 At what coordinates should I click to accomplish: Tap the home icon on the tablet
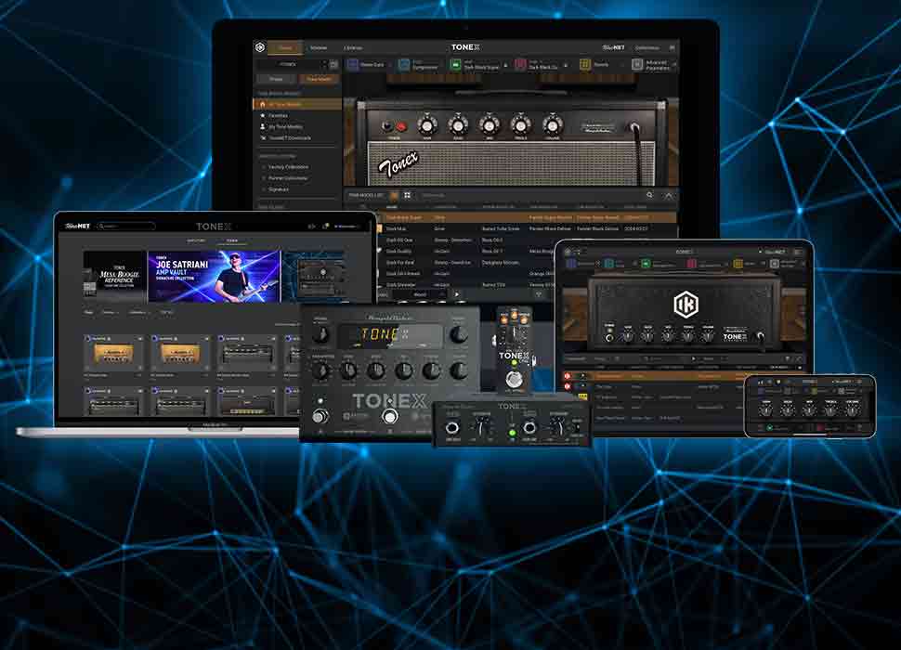click(568, 252)
